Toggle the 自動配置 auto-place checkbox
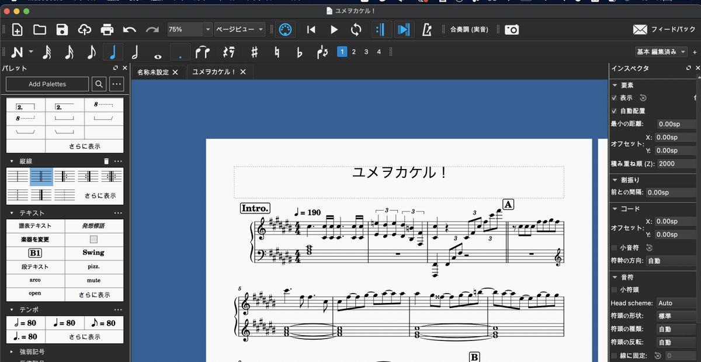This screenshot has width=701, height=362. [x=614, y=111]
